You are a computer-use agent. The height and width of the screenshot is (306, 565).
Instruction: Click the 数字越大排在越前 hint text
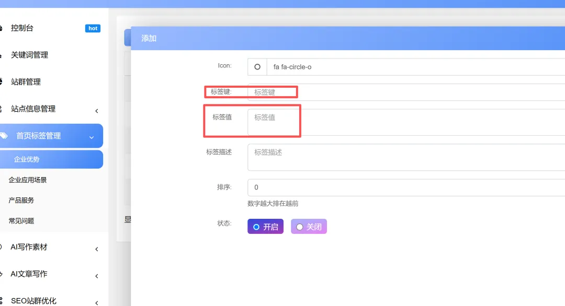click(273, 204)
